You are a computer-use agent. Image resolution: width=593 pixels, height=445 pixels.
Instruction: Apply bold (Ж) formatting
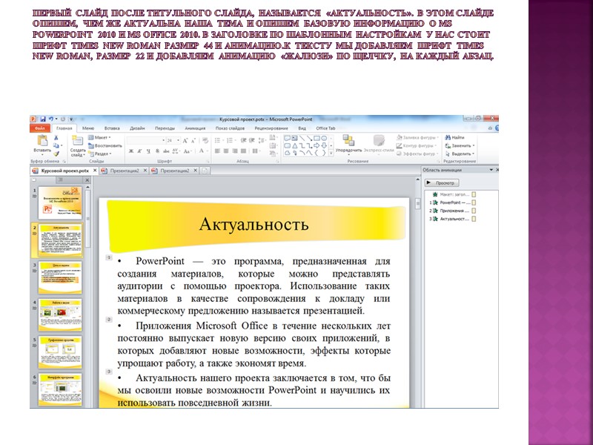[131, 151]
